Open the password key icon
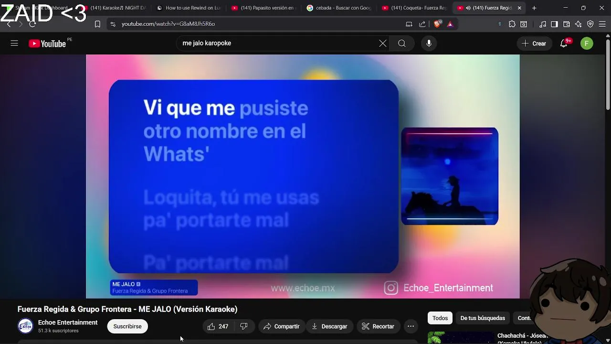The width and height of the screenshot is (611, 344). [500, 24]
